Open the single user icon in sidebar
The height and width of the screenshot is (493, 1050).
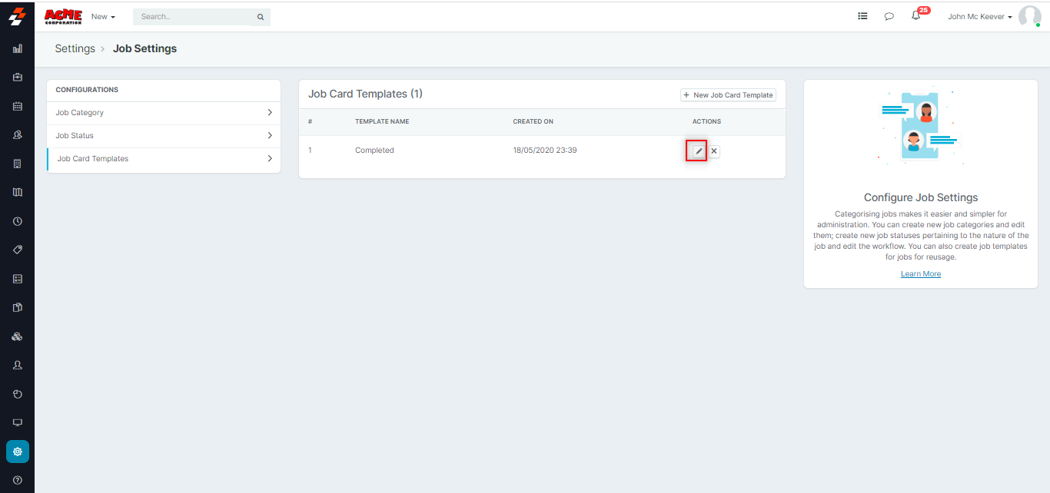18,365
